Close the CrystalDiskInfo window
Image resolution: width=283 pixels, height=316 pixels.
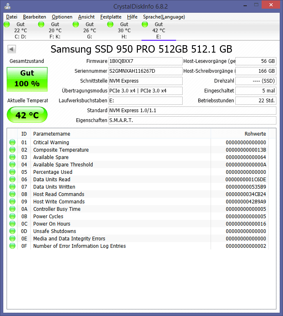coord(271,5)
